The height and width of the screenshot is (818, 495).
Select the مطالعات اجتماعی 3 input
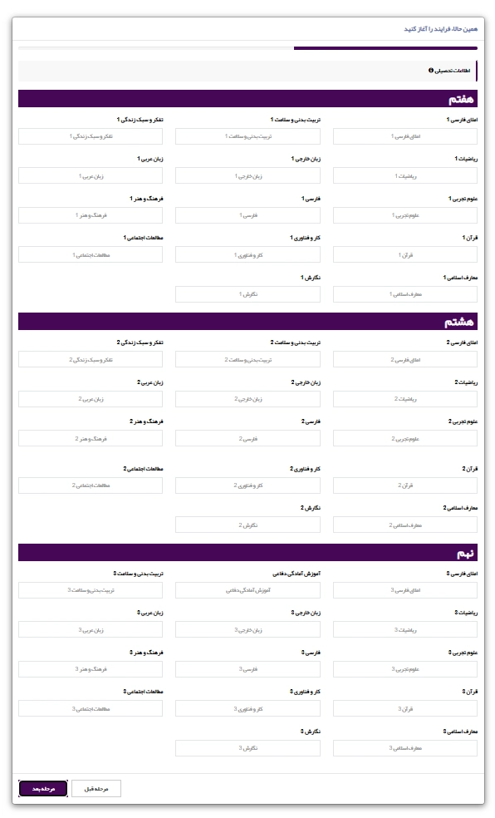pyautogui.click(x=91, y=708)
